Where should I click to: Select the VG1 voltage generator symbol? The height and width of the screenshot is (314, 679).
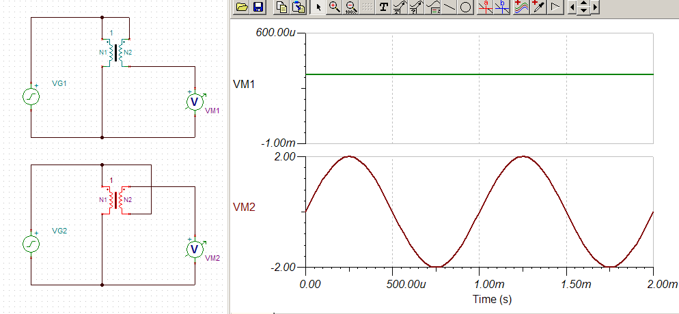click(x=31, y=96)
